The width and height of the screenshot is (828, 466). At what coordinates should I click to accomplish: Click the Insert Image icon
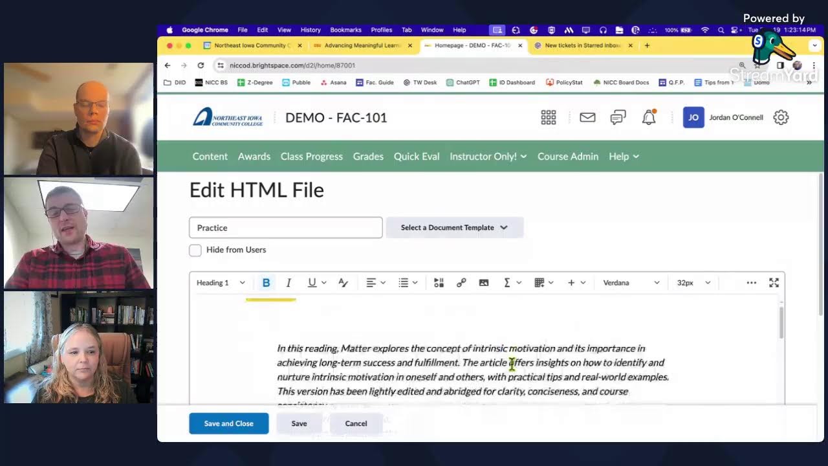(x=484, y=283)
